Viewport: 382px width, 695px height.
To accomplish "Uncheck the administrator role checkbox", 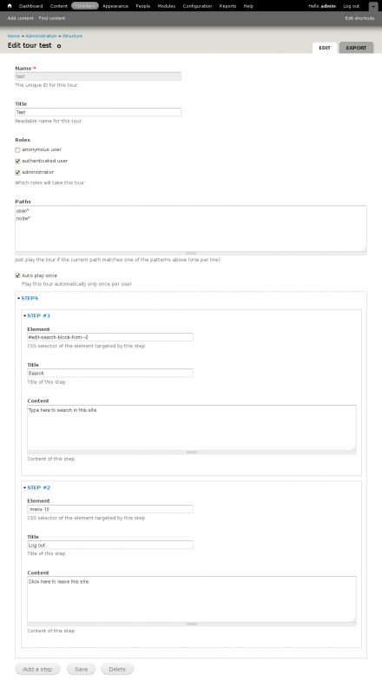I will coord(17,172).
